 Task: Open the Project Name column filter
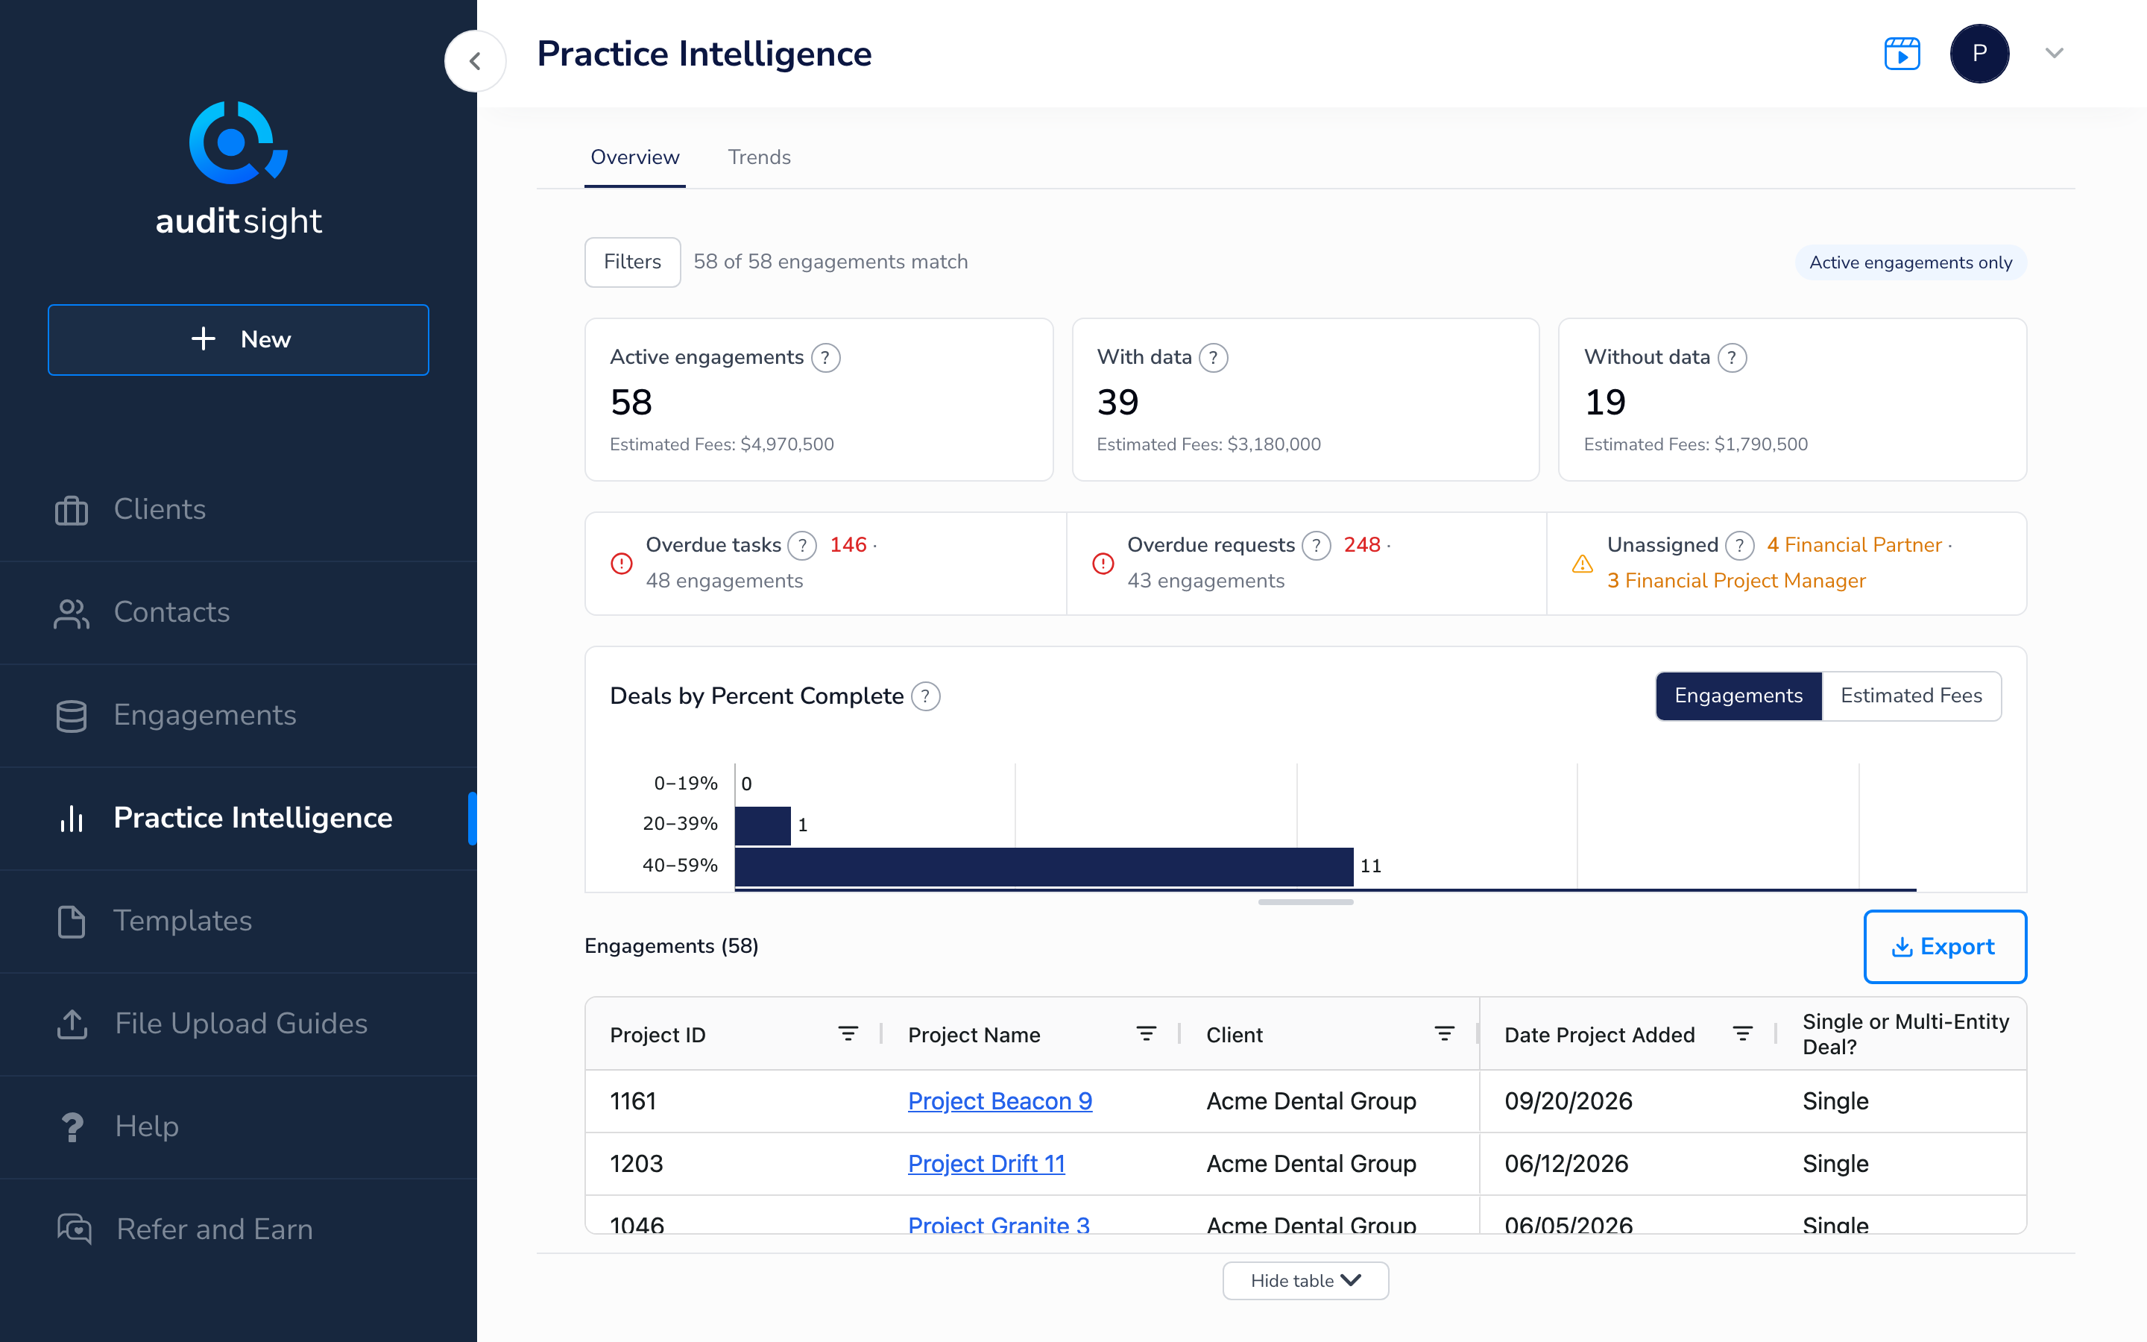click(1145, 1034)
